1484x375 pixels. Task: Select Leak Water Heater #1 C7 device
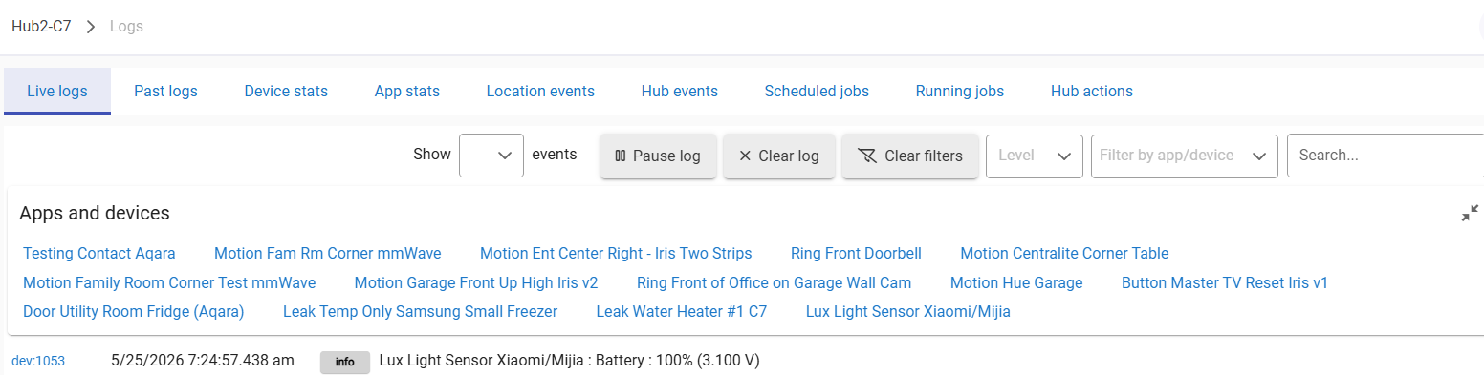click(x=681, y=312)
